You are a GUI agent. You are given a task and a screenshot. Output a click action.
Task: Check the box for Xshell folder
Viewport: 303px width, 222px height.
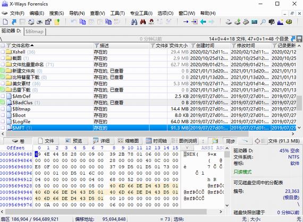[3, 52]
